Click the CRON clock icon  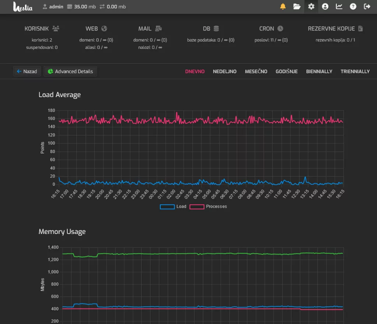click(x=280, y=29)
